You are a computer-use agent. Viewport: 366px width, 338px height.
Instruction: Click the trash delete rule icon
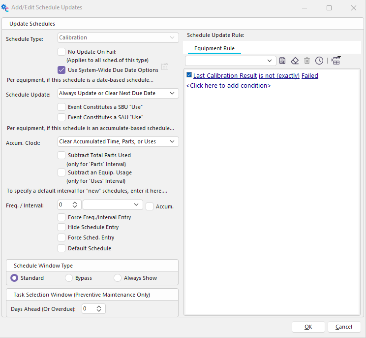point(307,61)
